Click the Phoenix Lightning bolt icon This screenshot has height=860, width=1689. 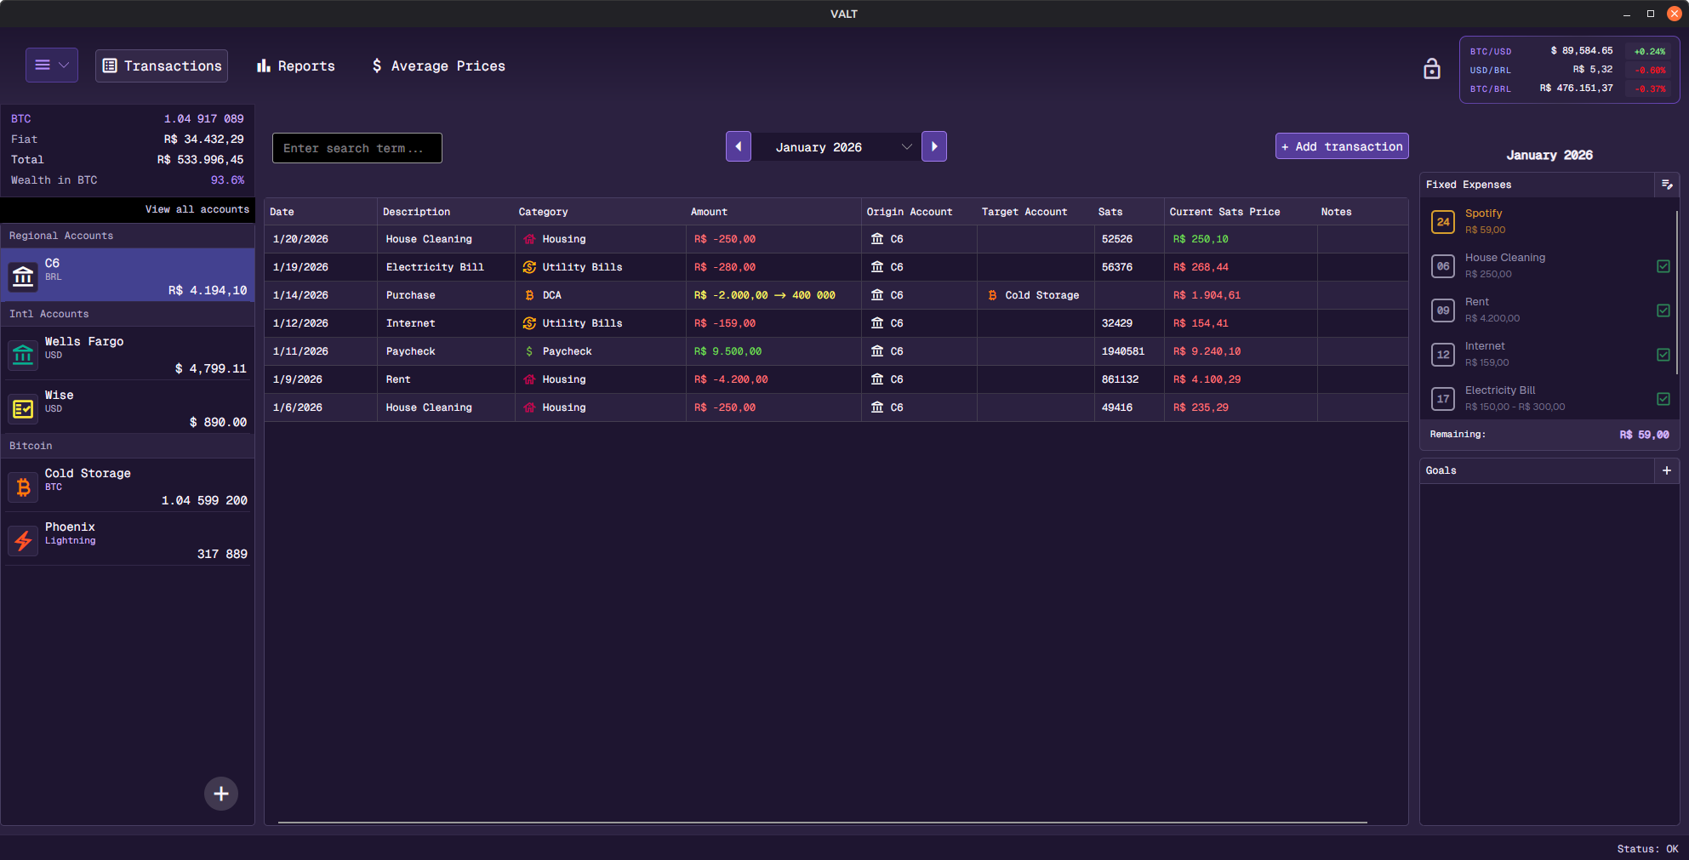point(23,541)
